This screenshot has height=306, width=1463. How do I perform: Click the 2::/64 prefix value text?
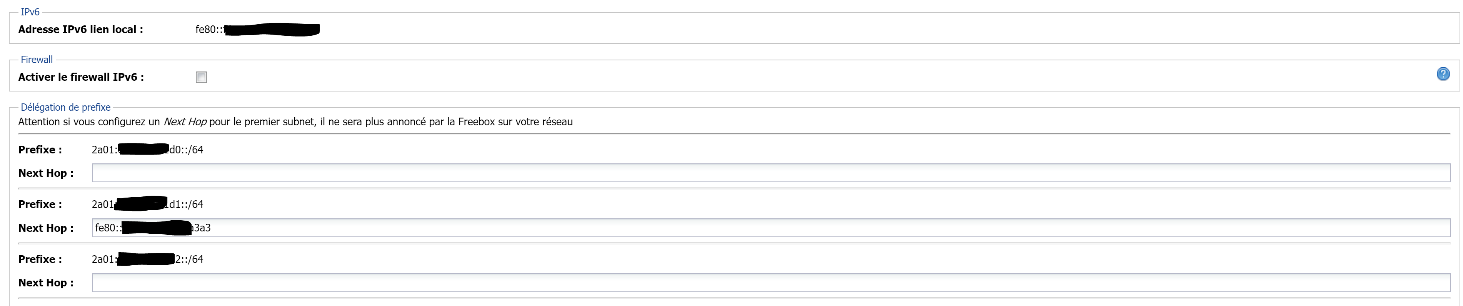[x=147, y=259]
